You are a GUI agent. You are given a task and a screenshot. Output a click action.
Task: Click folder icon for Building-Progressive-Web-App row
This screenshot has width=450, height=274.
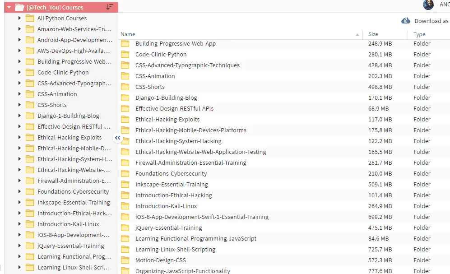click(125, 44)
